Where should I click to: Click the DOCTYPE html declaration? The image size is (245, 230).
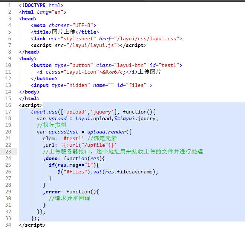pos(41,5)
